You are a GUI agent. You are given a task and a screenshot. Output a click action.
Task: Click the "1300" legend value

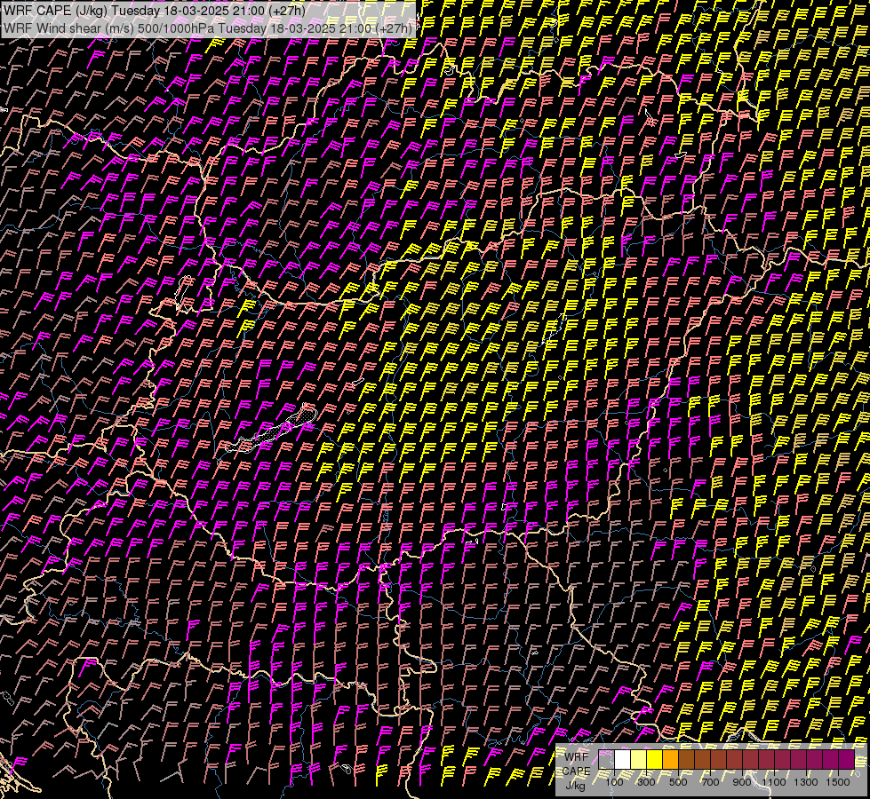pyautogui.click(x=806, y=782)
